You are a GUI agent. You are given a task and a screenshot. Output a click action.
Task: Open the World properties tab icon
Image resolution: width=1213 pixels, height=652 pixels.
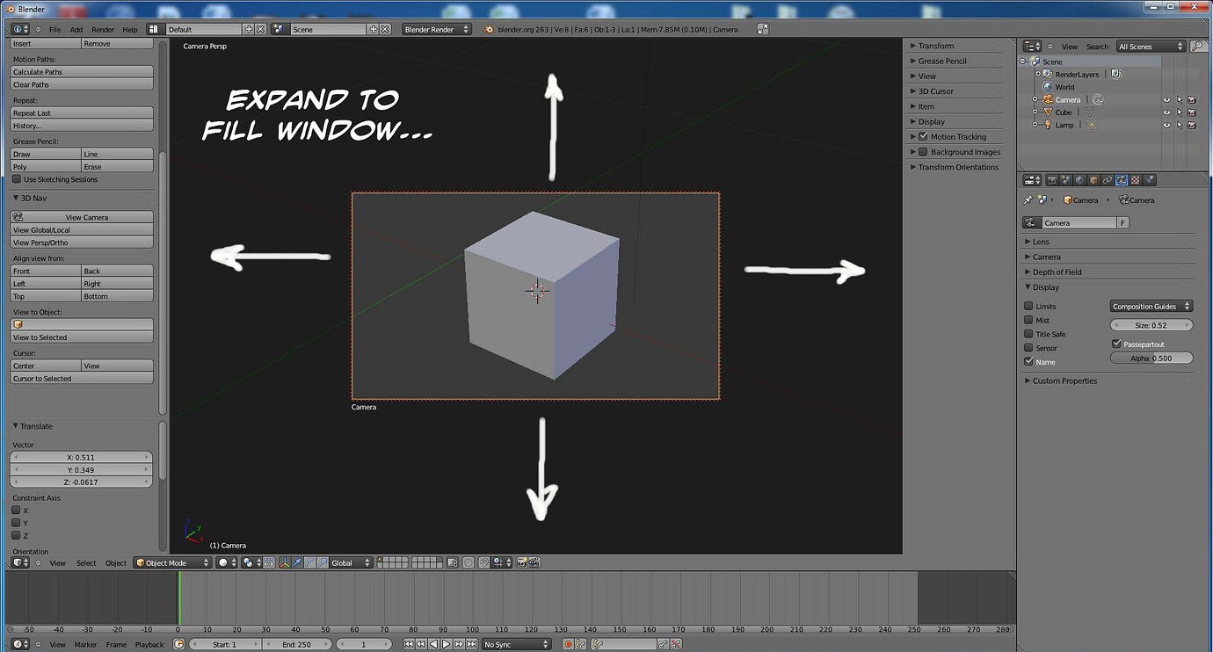(1079, 180)
